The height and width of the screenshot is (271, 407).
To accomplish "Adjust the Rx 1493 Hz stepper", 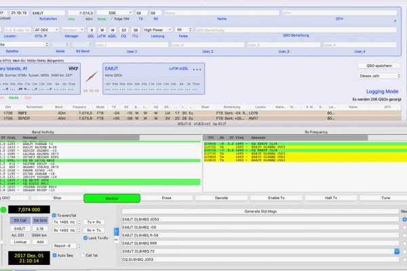I will (x=79, y=230).
